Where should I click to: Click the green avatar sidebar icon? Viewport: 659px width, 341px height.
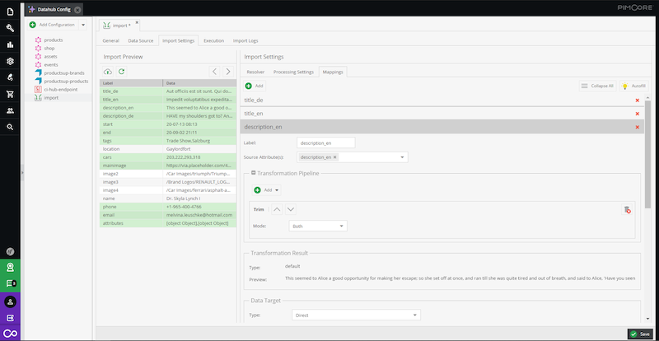[10, 267]
